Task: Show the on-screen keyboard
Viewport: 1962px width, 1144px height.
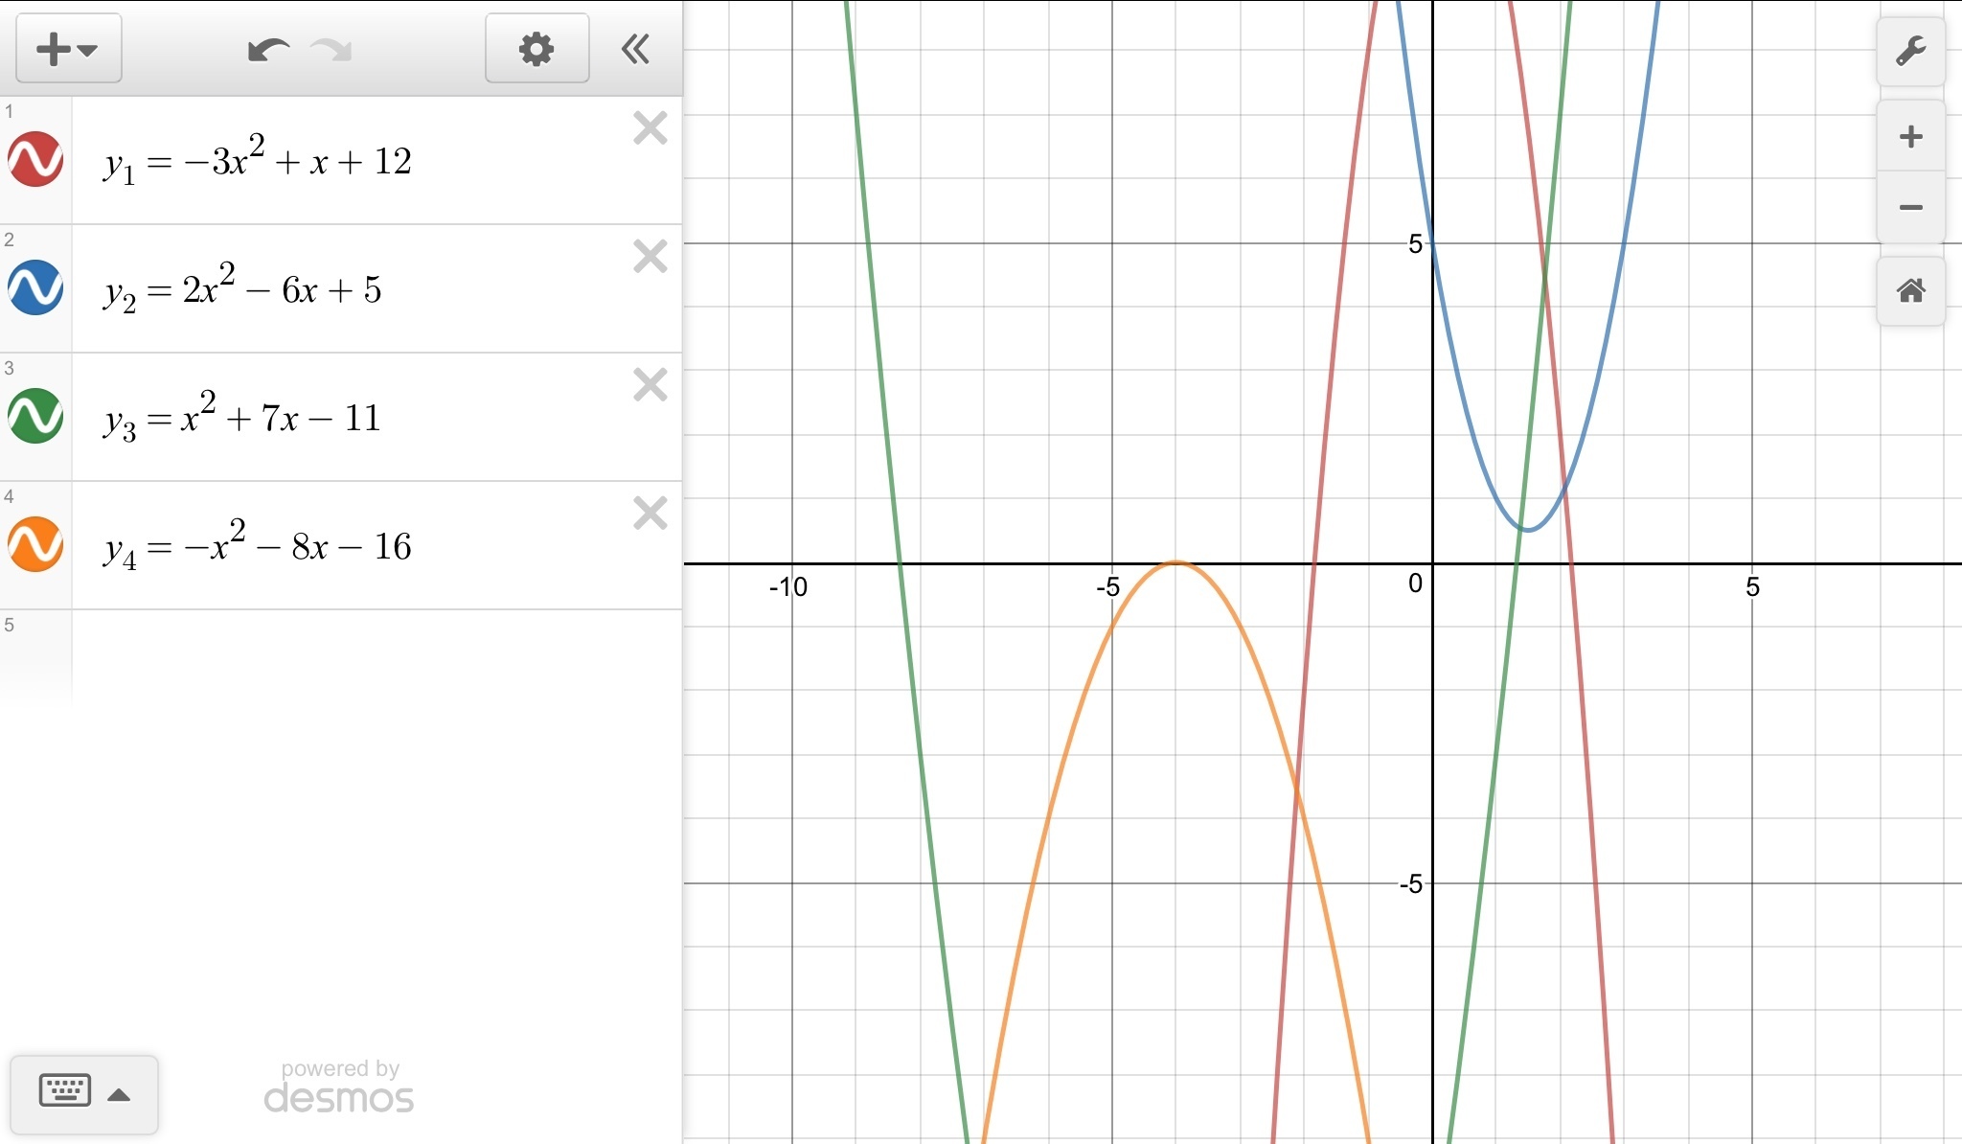Action: click(x=65, y=1091)
